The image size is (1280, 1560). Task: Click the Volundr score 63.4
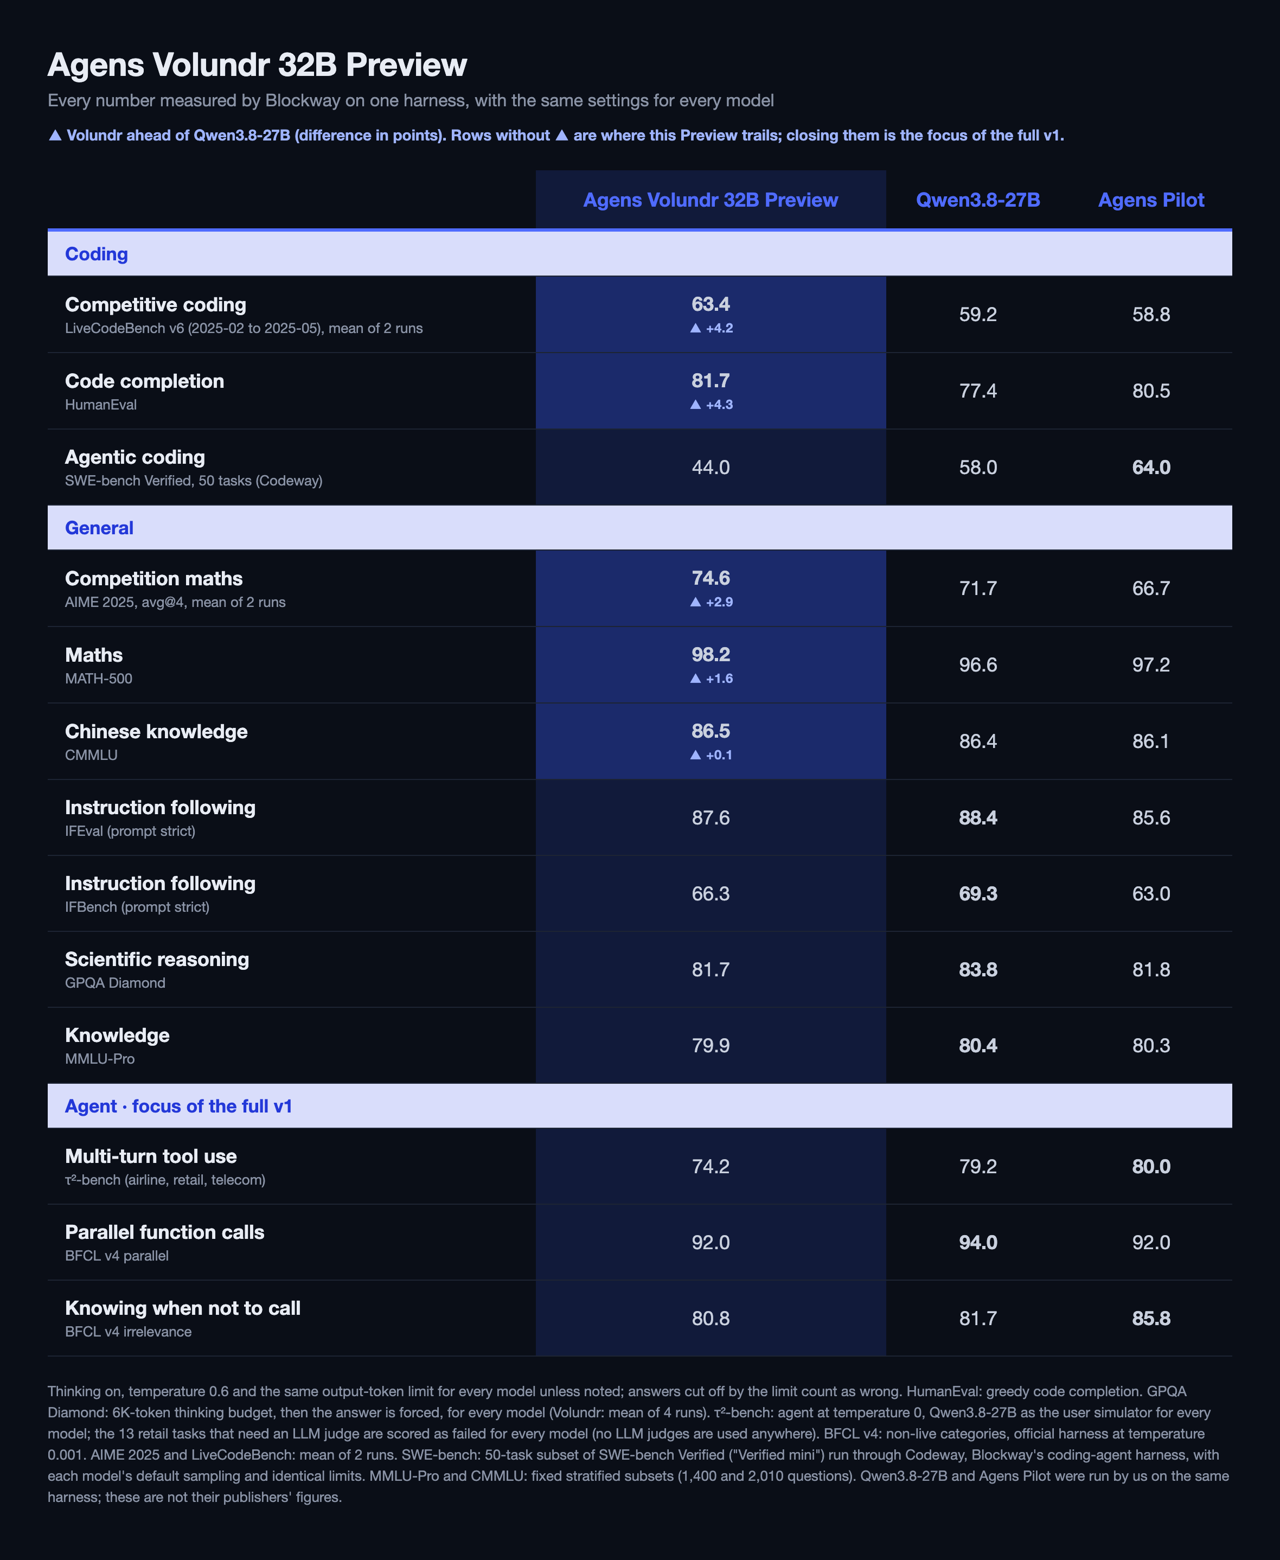click(x=711, y=304)
